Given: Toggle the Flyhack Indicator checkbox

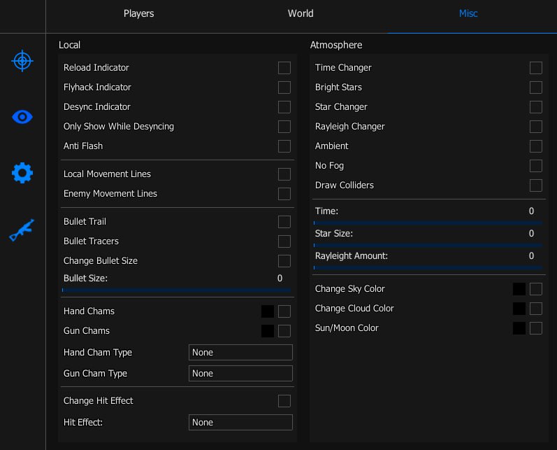Looking at the screenshot, I should coord(284,87).
